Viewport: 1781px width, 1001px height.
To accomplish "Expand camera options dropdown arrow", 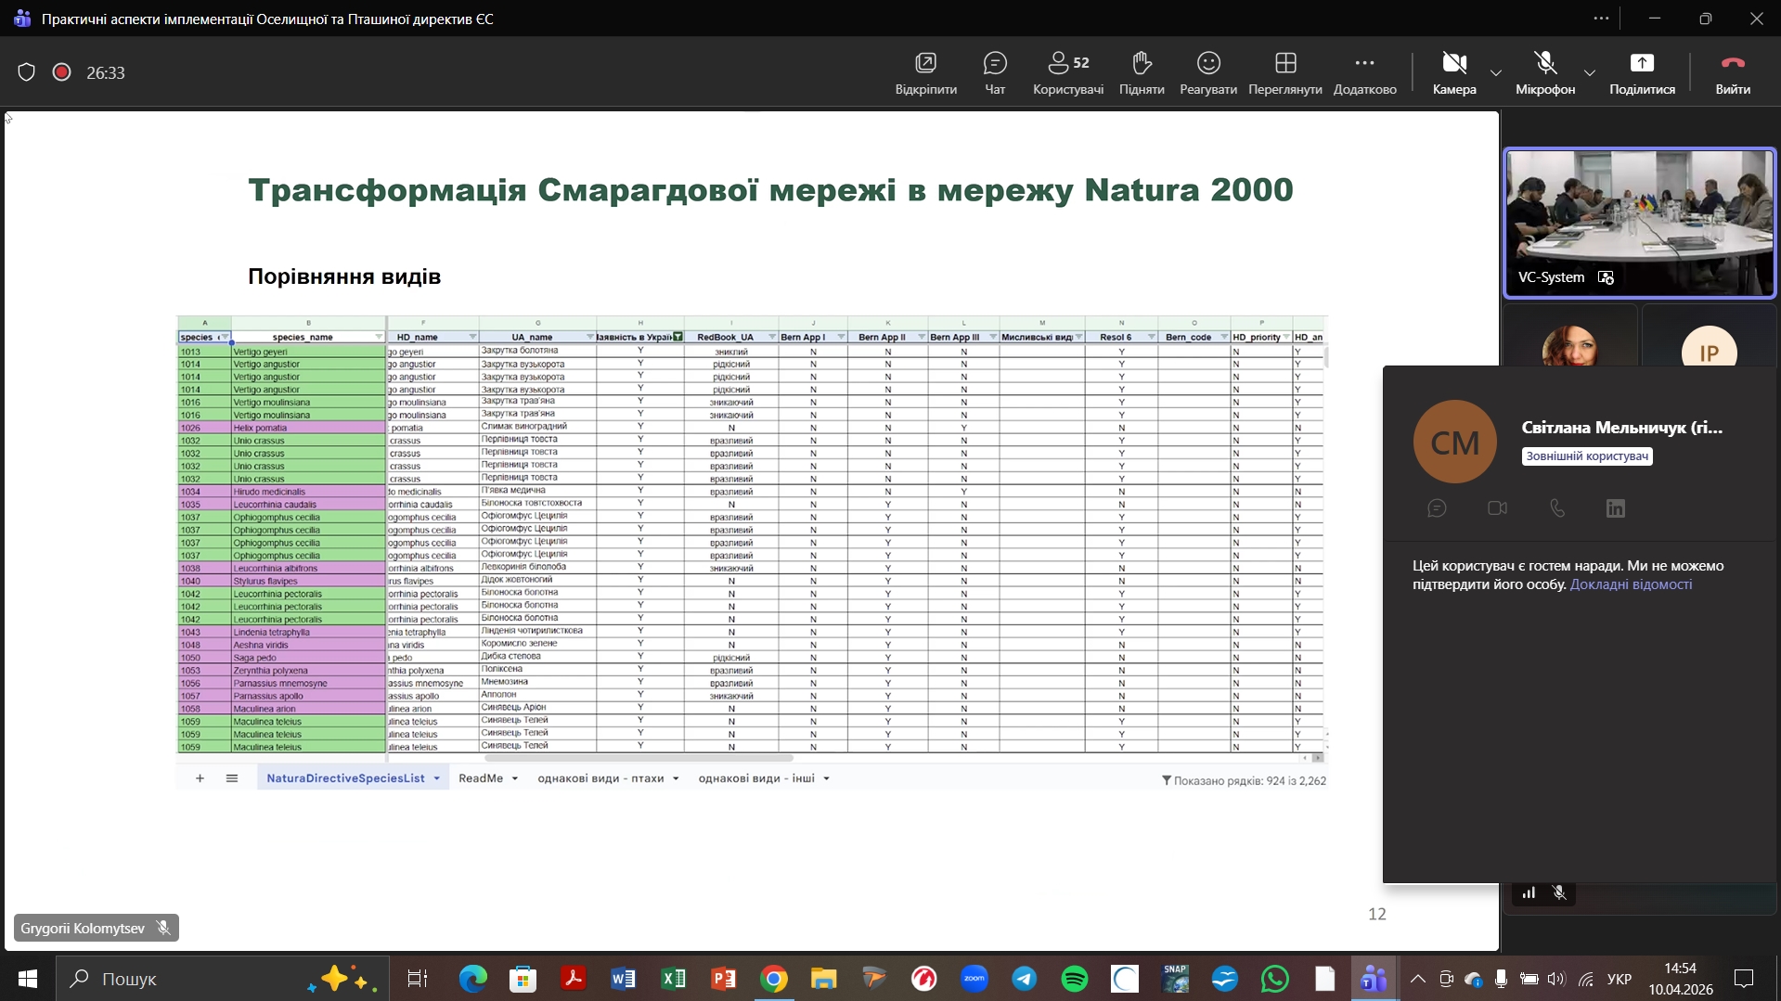I will click(x=1495, y=72).
